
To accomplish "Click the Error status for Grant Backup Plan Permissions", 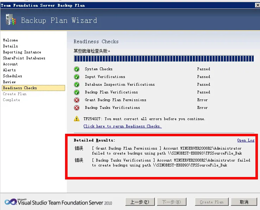I will (x=202, y=100).
